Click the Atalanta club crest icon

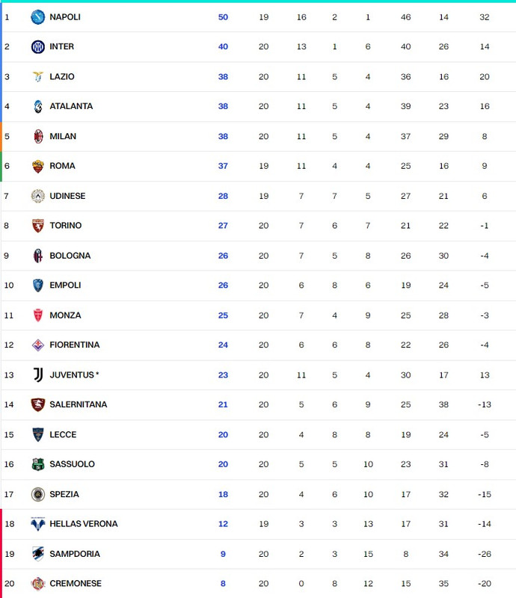[38, 106]
